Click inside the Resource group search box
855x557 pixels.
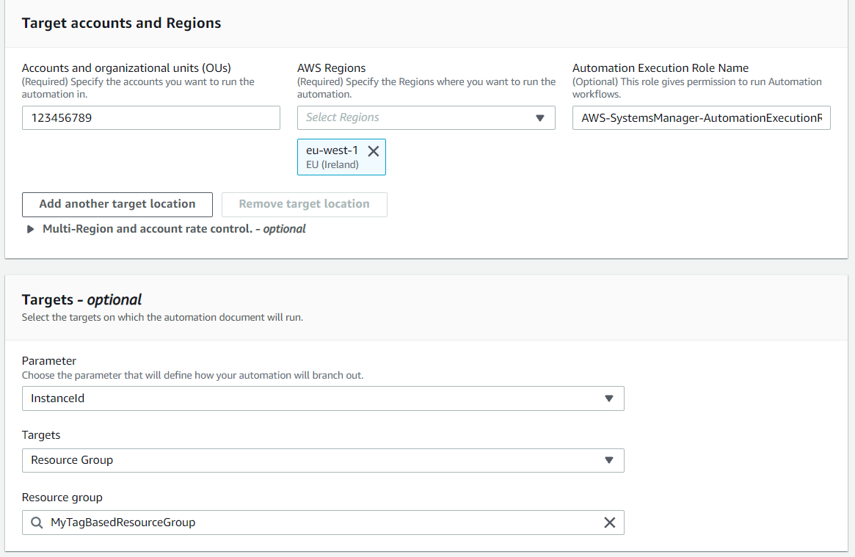coord(294,523)
